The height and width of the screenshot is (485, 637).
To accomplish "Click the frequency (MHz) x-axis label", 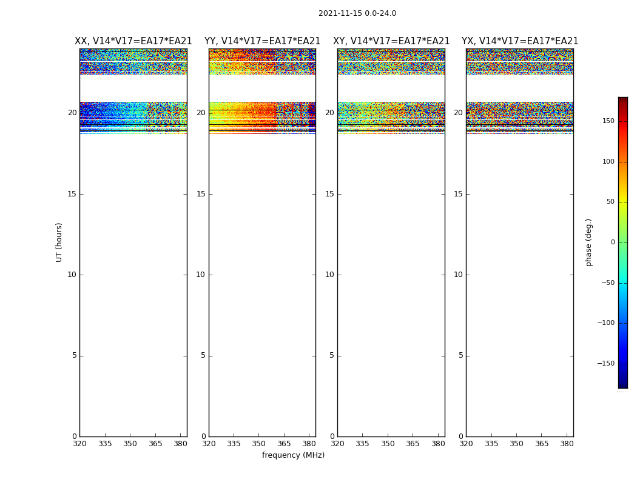I will 293,455.
